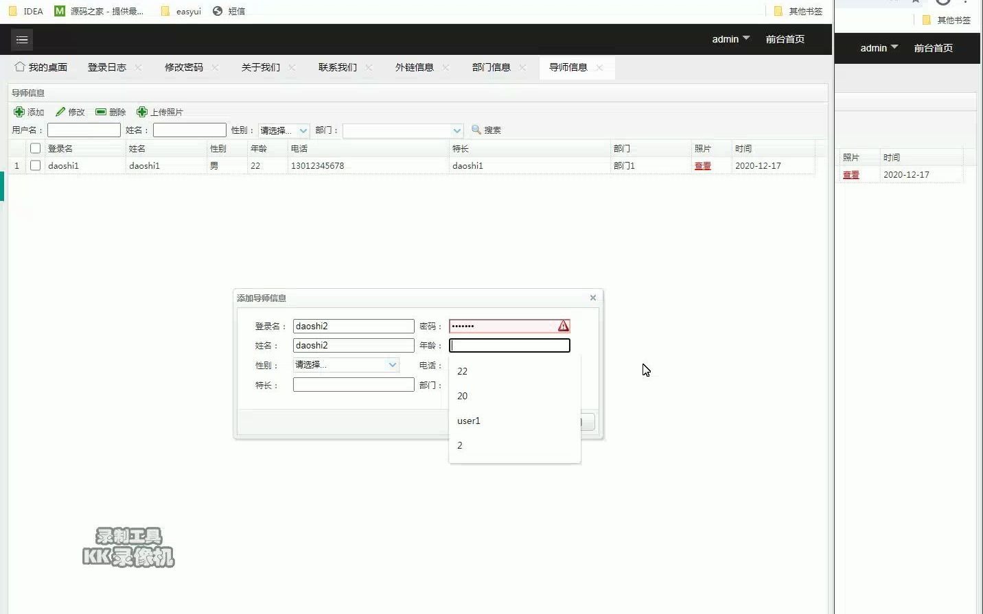Click the password field warning icon

(563, 326)
